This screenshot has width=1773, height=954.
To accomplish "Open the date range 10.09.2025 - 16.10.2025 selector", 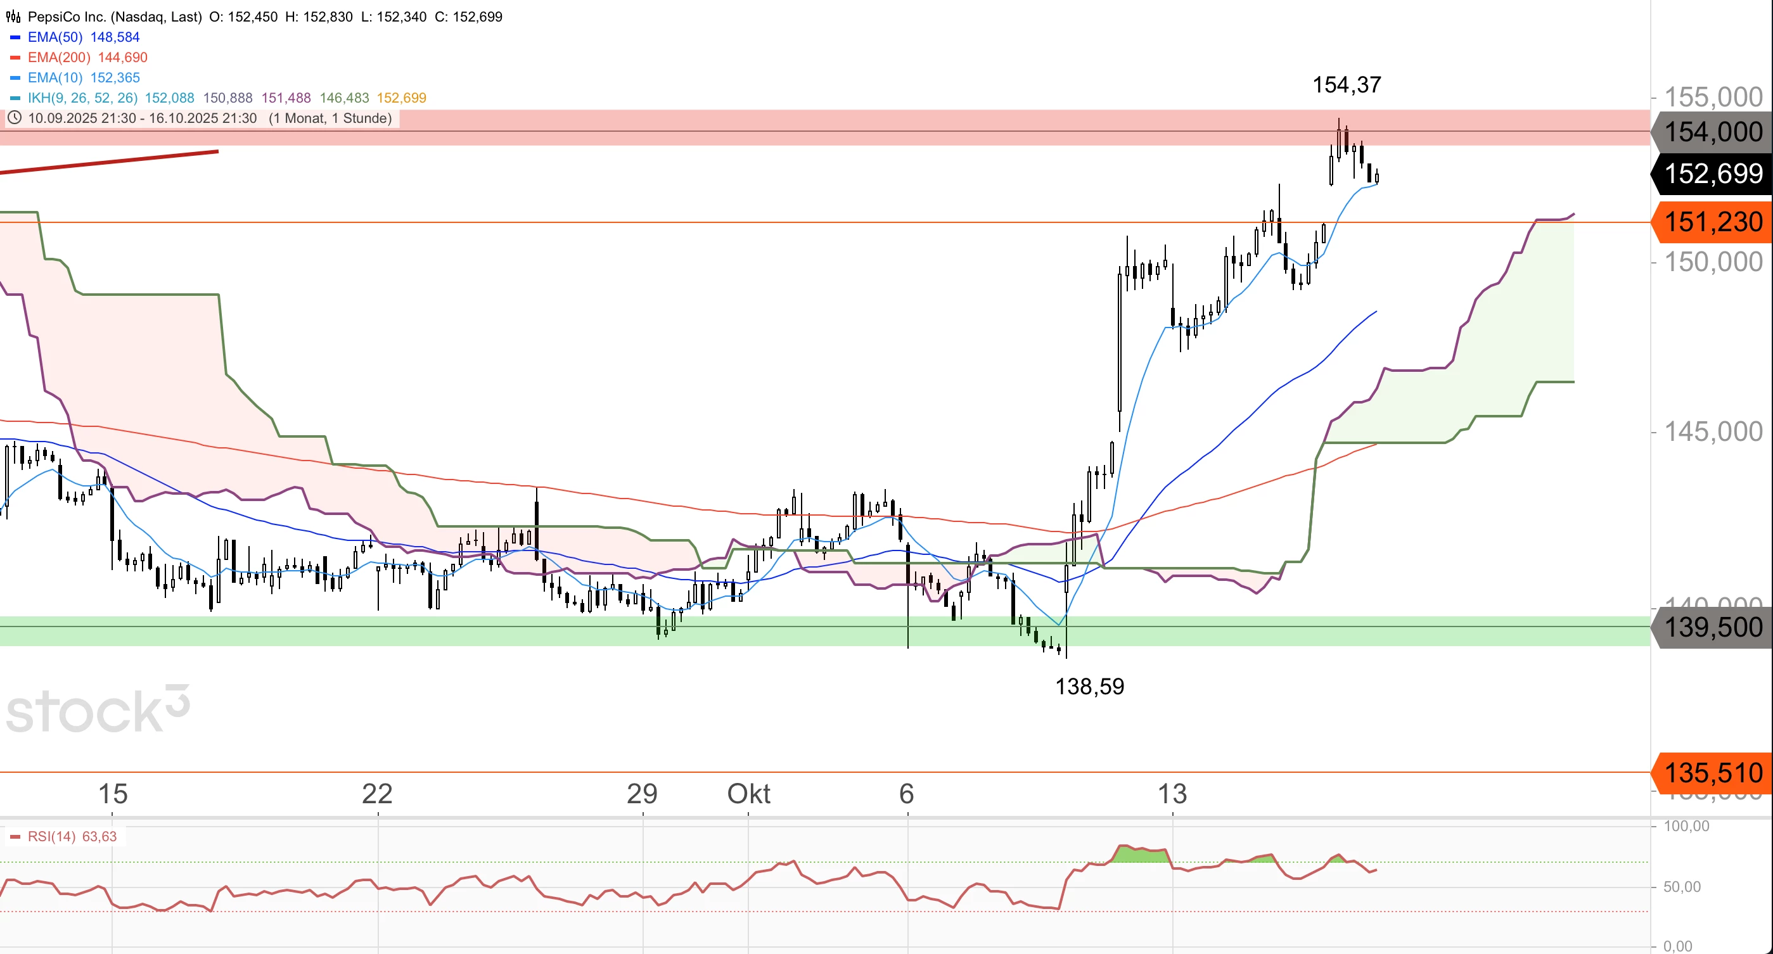I will (x=142, y=118).
